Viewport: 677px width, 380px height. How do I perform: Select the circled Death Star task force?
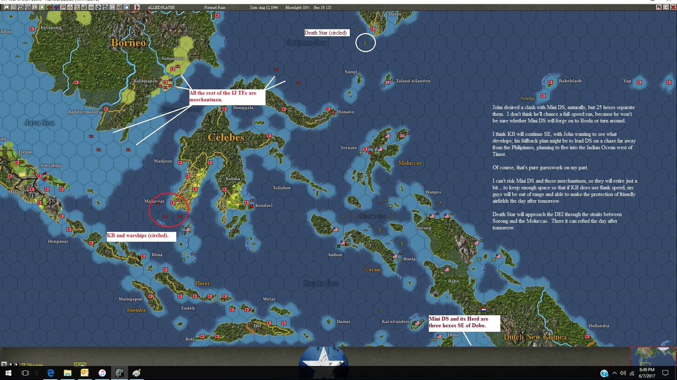pyautogui.click(x=365, y=43)
